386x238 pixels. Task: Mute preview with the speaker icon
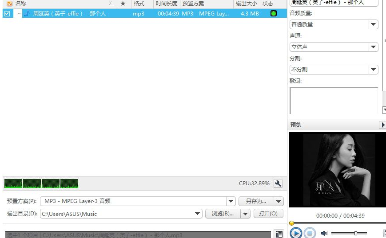point(324,233)
